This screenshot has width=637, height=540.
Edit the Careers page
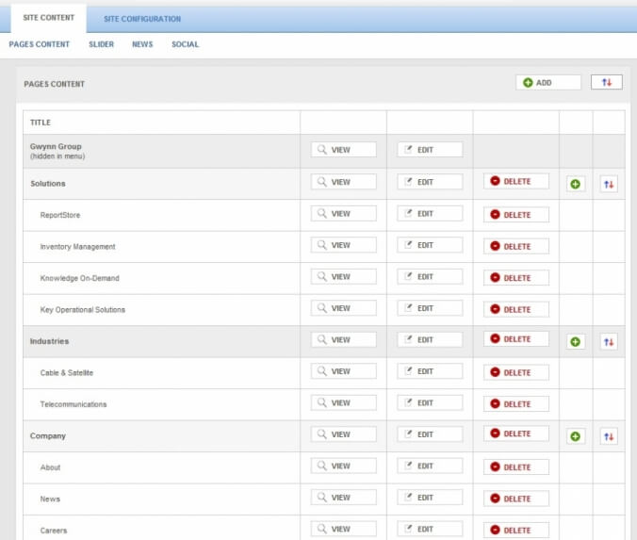(430, 530)
